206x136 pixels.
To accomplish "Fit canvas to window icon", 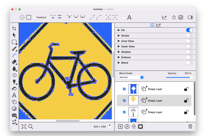I will [x=24, y=127].
